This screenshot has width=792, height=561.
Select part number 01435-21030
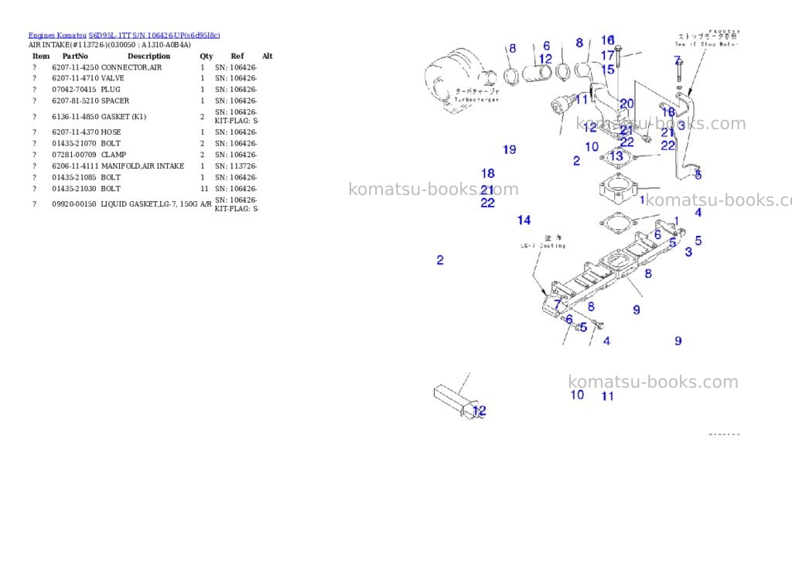click(73, 189)
